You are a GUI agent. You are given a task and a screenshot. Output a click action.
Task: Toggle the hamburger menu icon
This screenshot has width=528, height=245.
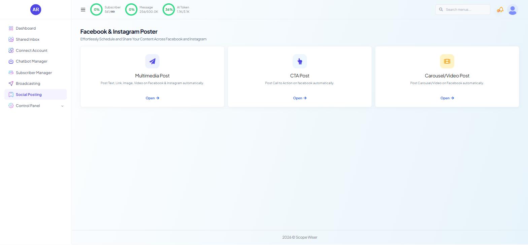[83, 9]
